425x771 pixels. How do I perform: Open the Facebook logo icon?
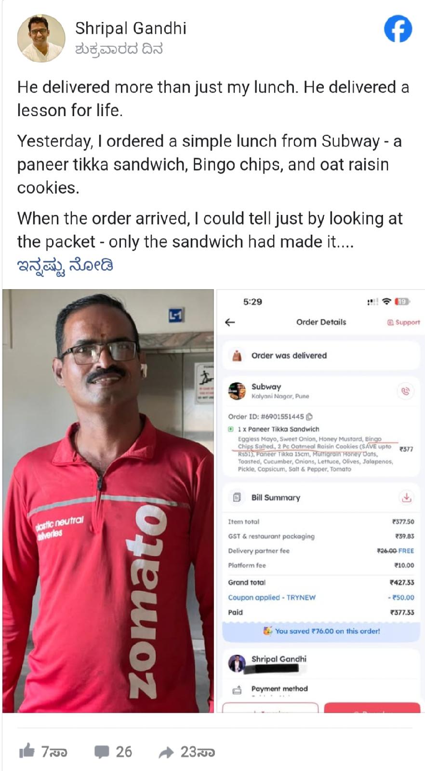click(398, 29)
